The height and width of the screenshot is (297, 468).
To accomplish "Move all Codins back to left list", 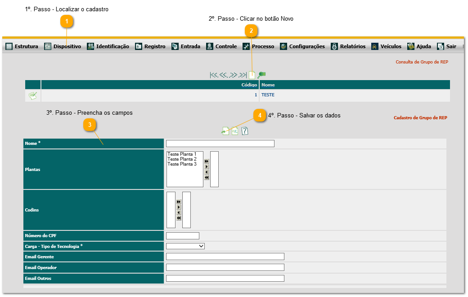I will (179, 218).
